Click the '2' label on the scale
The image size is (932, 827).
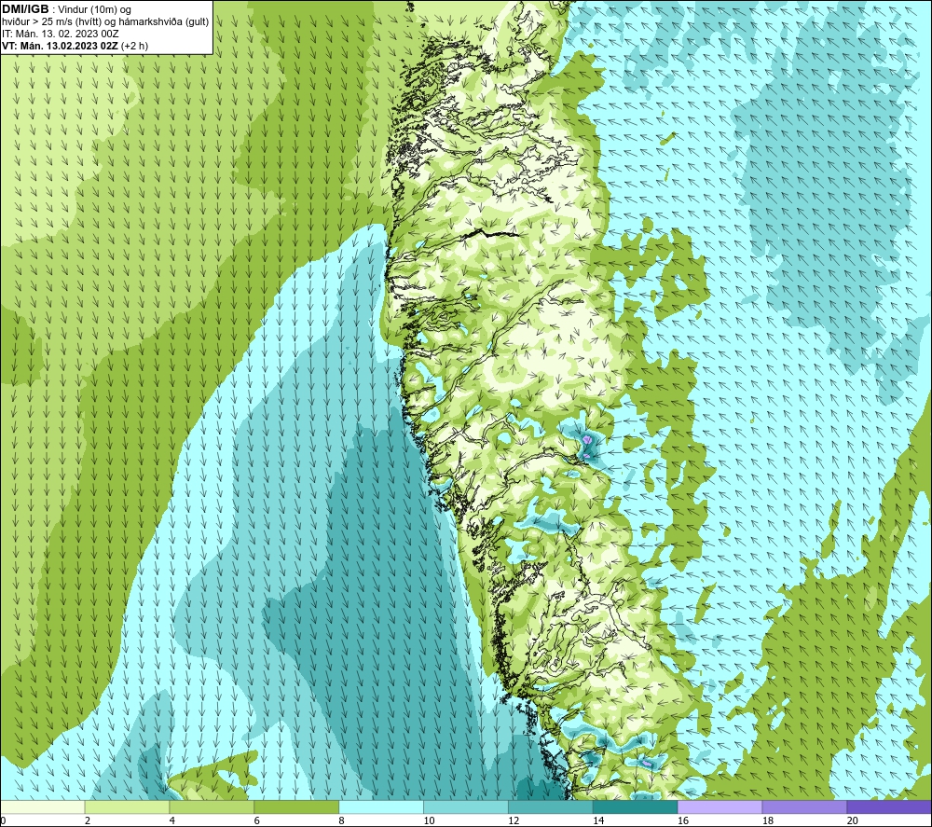tap(88, 820)
